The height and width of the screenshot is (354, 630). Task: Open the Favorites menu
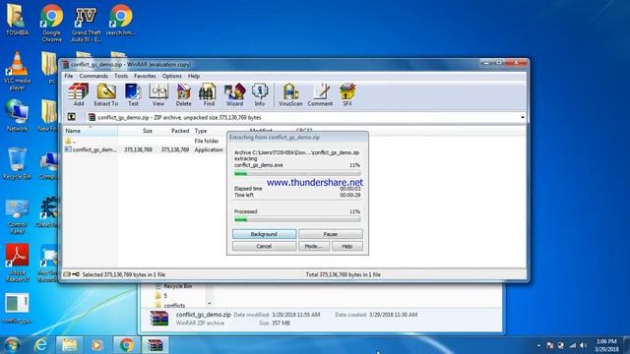[145, 76]
